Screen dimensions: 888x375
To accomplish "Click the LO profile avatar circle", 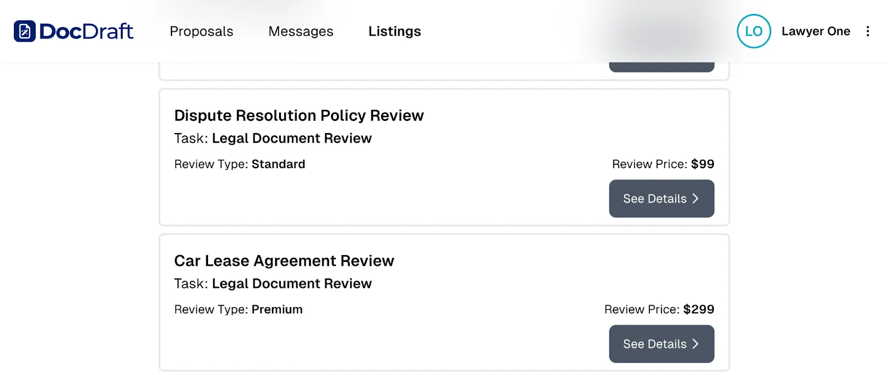I will (754, 31).
